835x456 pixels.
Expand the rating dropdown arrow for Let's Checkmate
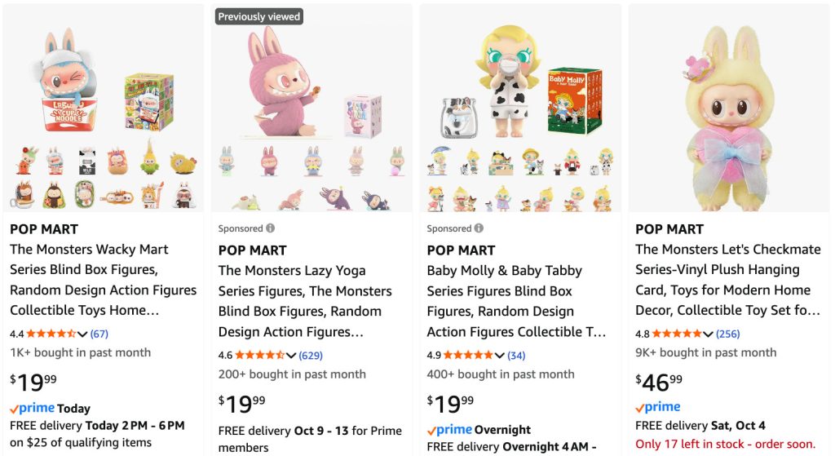[x=708, y=334]
